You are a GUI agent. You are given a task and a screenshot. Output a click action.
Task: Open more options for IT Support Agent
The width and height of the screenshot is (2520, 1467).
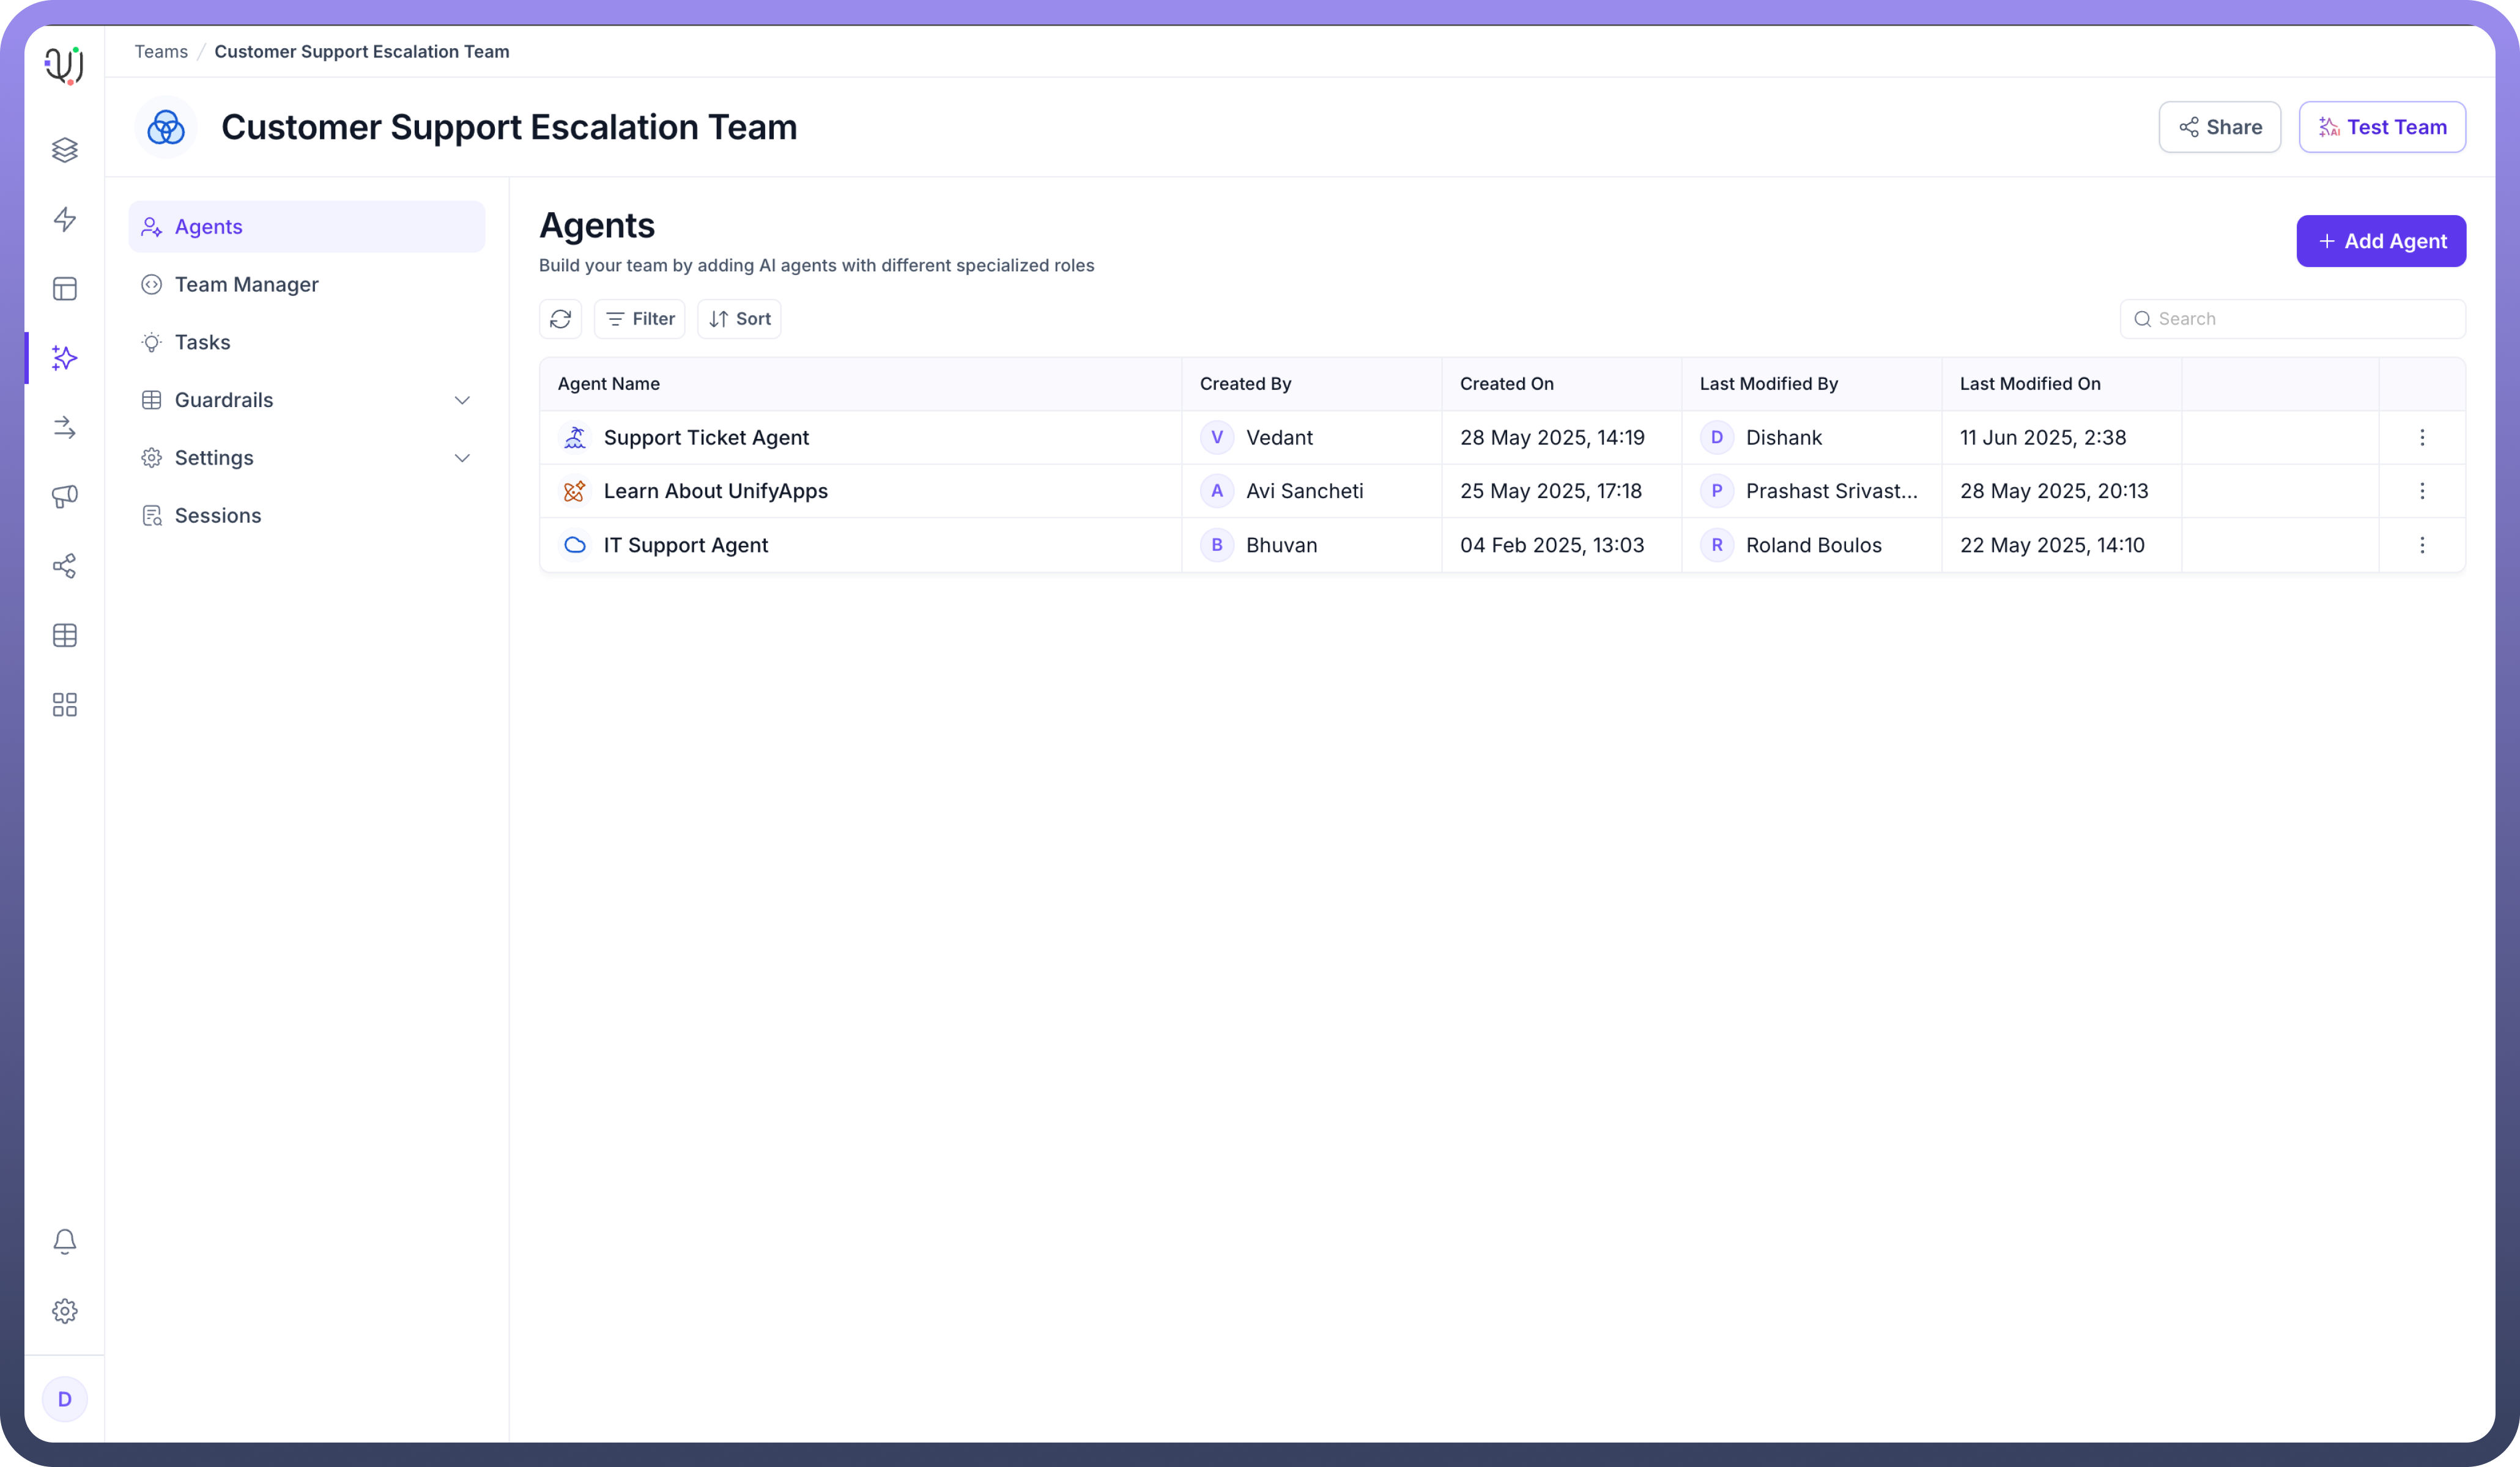pos(2422,546)
